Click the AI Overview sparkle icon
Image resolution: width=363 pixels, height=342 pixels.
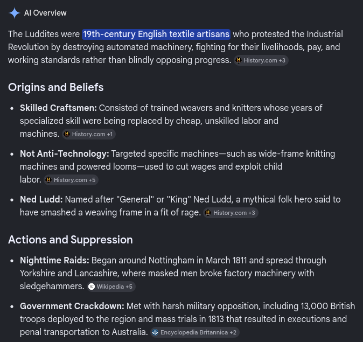click(15, 13)
